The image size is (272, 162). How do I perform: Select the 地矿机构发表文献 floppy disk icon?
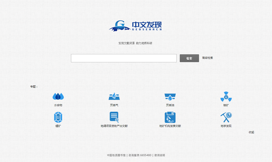click(170, 117)
